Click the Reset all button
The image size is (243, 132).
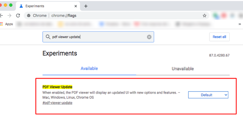219,37
